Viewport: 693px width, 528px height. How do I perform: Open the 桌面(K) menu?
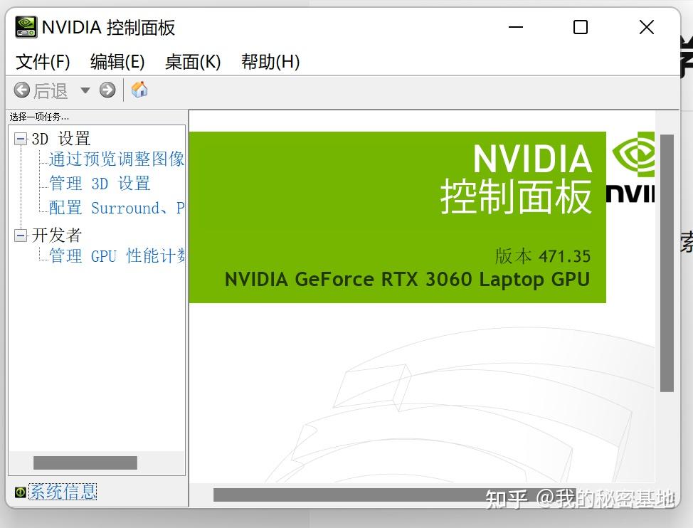click(192, 62)
